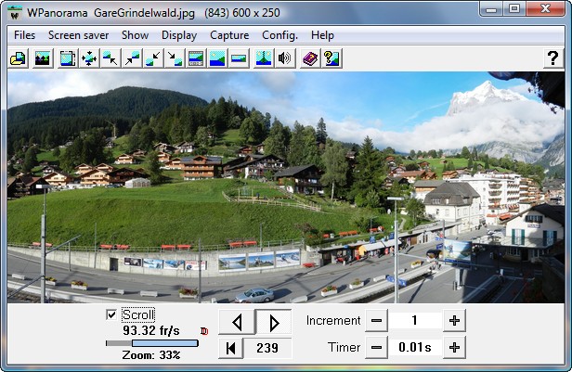Uncheck the Scroll checkbox

coord(111,314)
